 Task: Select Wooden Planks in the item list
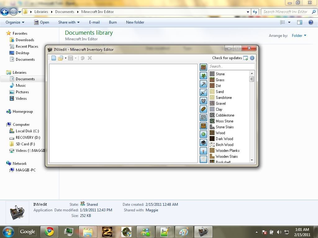pyautogui.click(x=228, y=151)
